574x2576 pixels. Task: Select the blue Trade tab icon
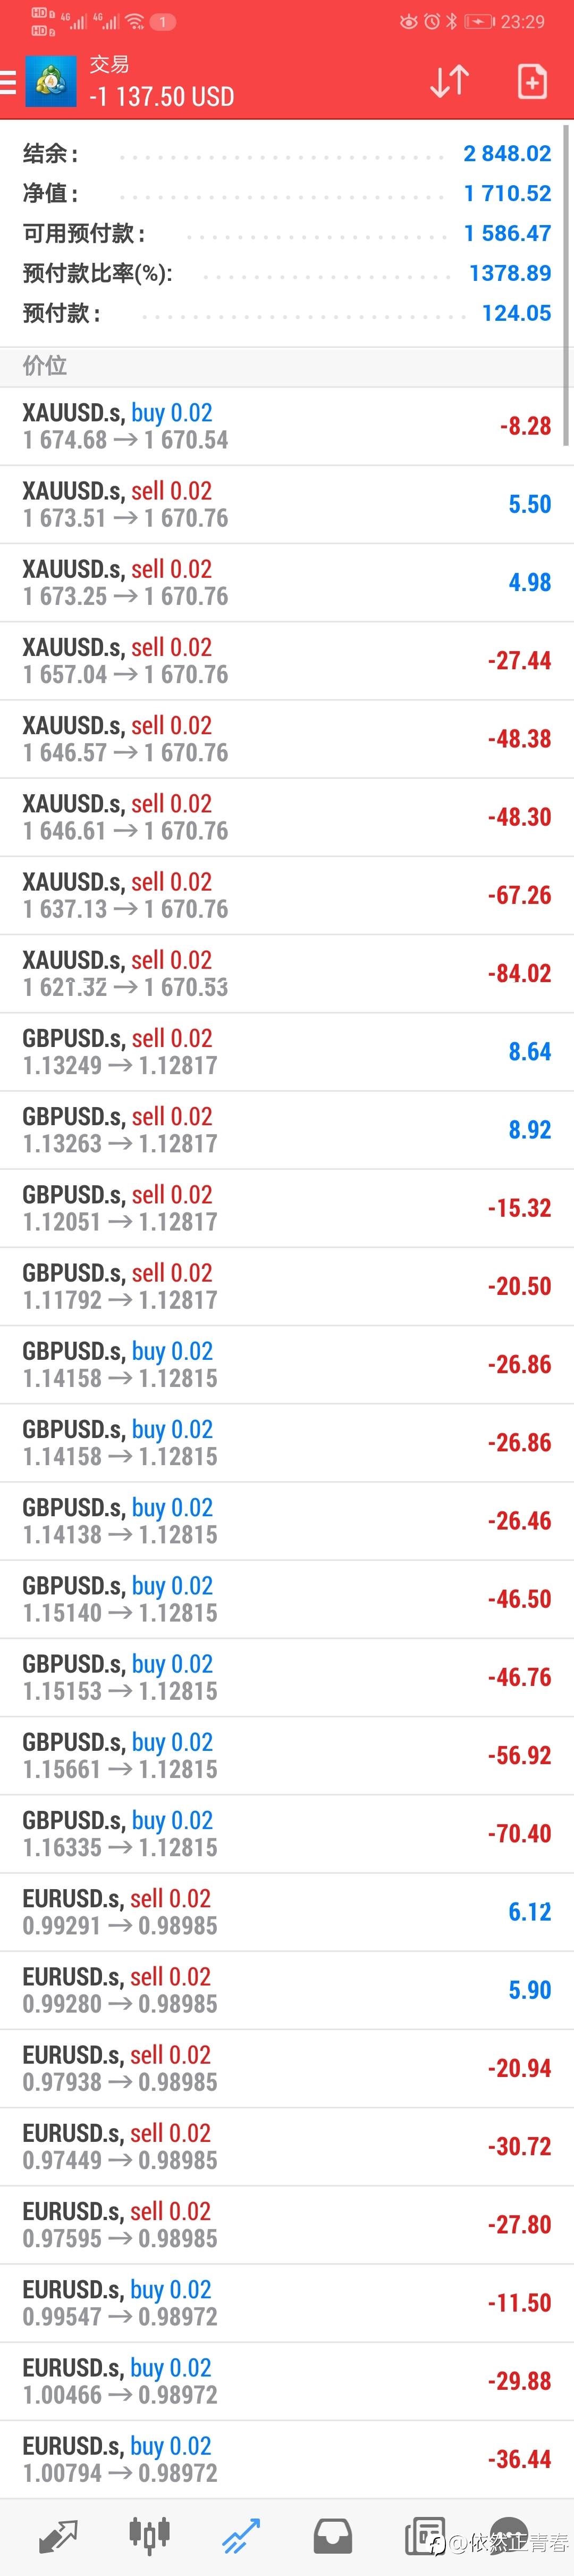[x=241, y=2536]
